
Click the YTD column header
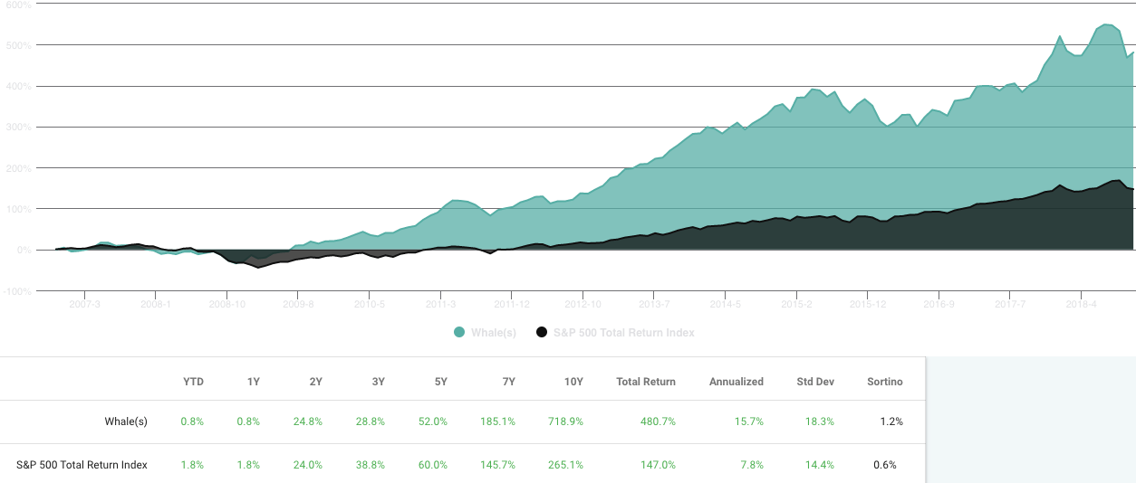[193, 382]
